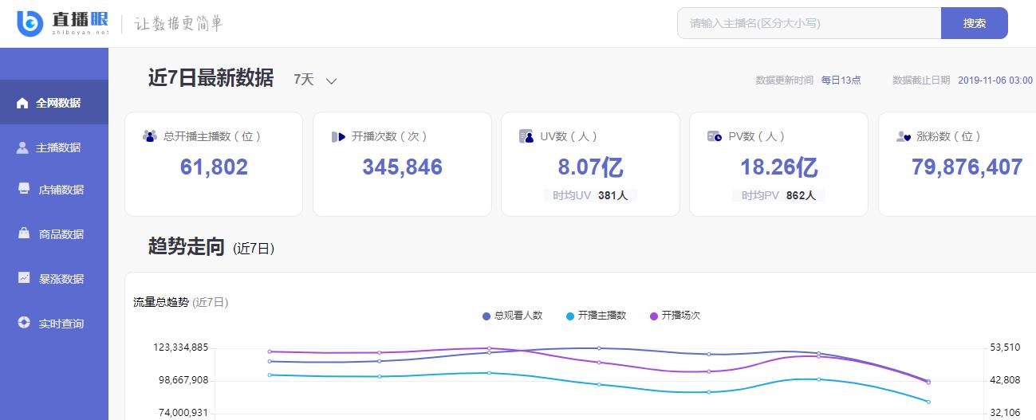Click the 商品数据 bag icon
This screenshot has height=420, width=1036.
(23, 234)
